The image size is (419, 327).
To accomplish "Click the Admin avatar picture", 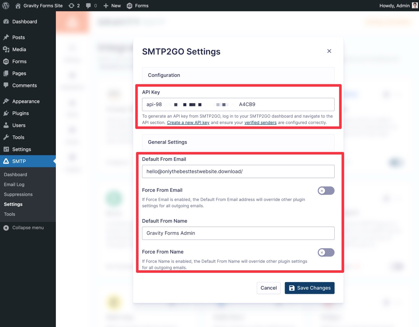I will tap(415, 6).
